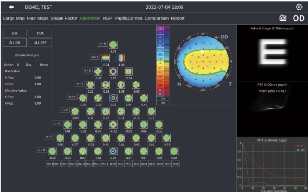
Task: Click the white diamond marker on map
Action: coord(202,51)
